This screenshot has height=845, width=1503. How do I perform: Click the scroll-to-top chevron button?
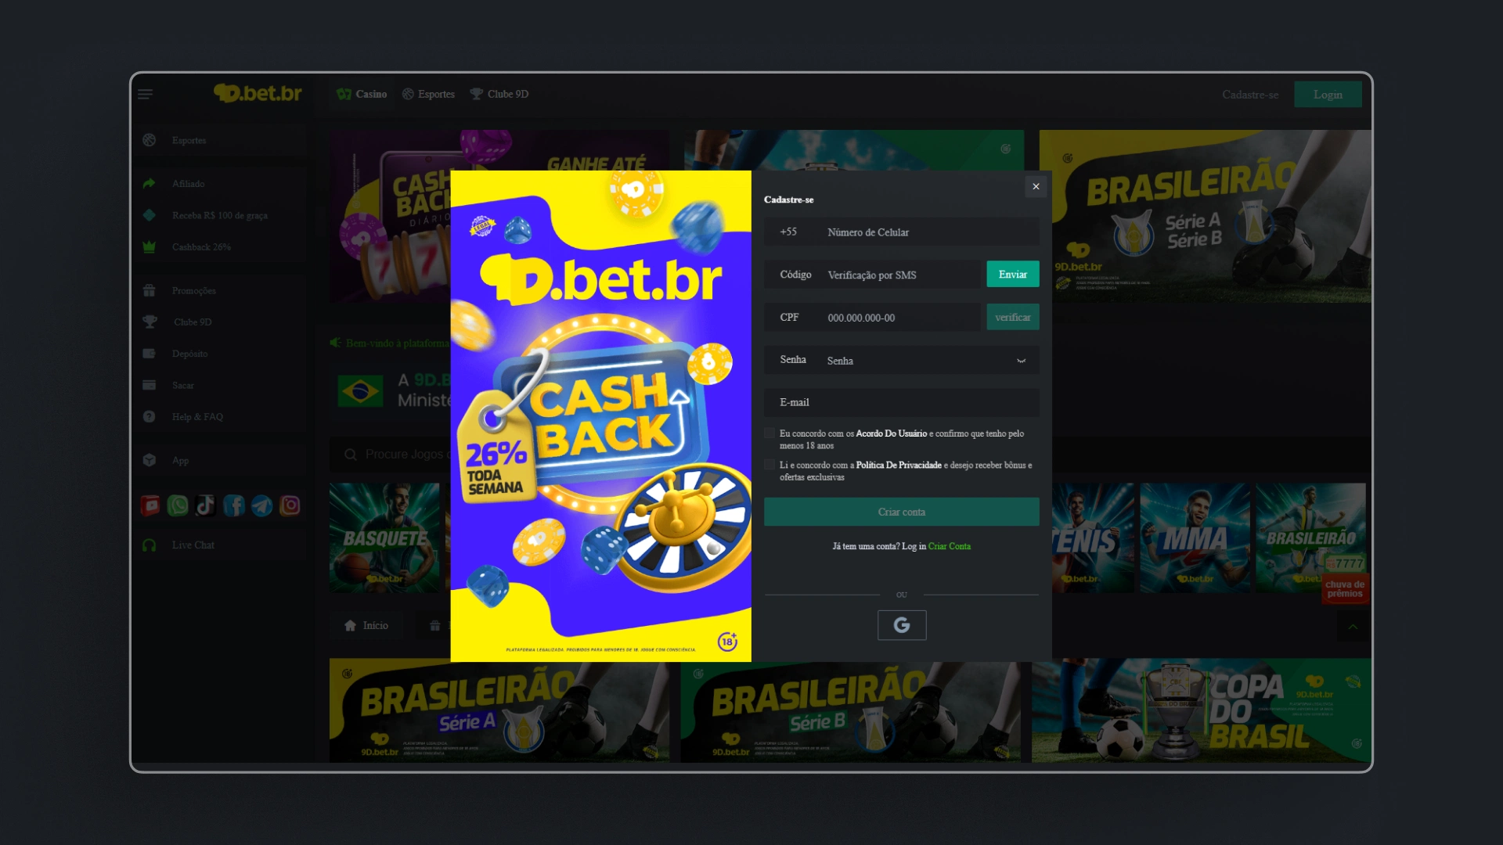1352,627
